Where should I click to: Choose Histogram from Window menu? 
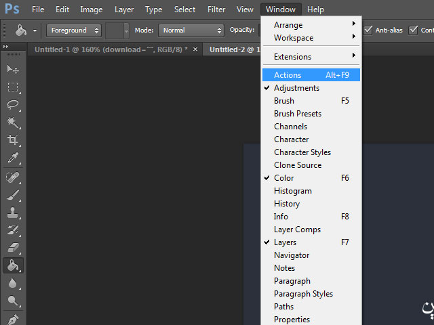click(x=311, y=191)
